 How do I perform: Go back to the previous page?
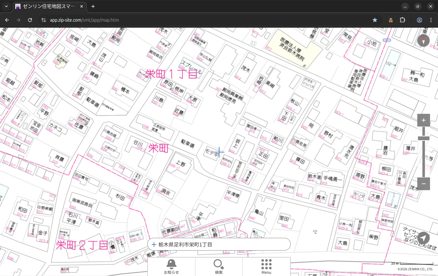tap(7, 20)
